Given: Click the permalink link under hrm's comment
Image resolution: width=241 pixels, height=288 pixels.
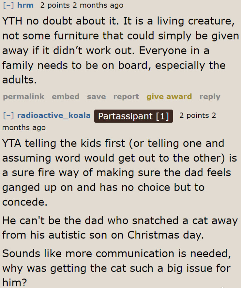Looking at the screenshot, I should tap(23, 97).
